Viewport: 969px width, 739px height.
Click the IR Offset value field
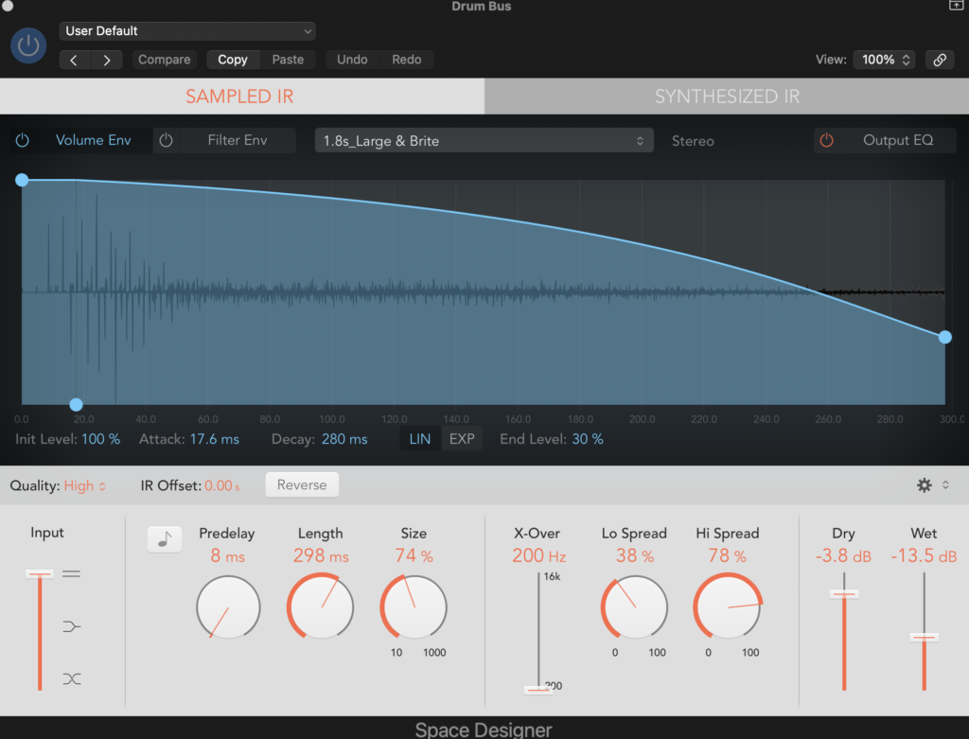coord(220,486)
